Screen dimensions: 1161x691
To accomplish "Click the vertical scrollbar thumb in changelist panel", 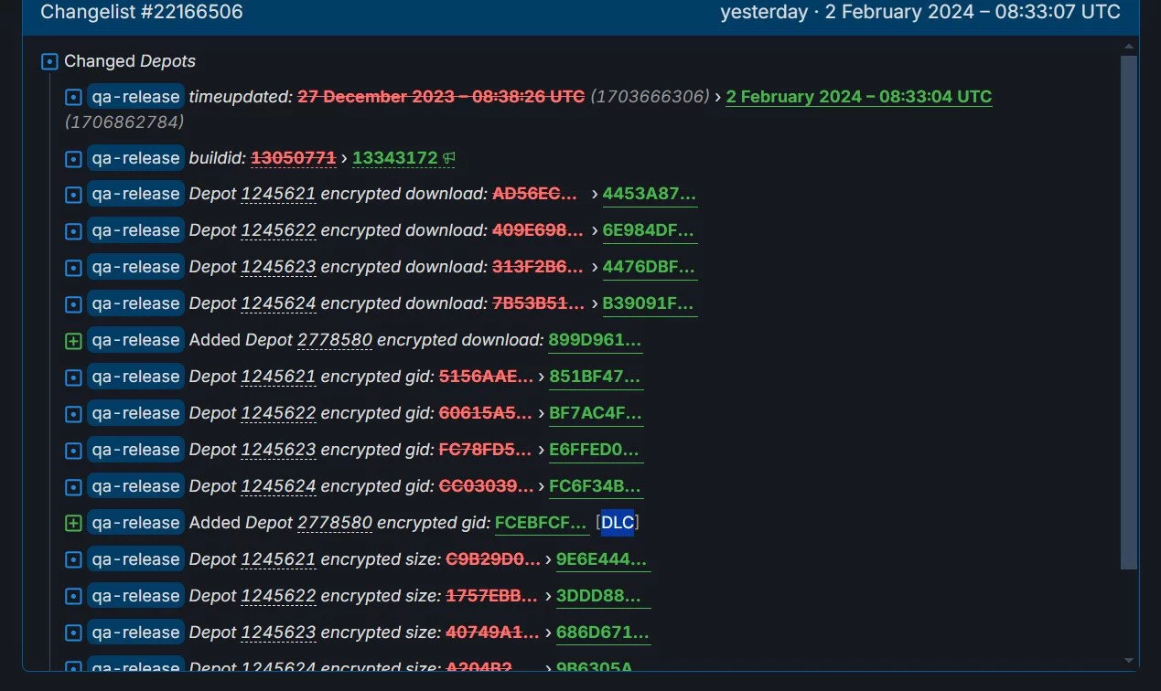I will coord(1129,311).
